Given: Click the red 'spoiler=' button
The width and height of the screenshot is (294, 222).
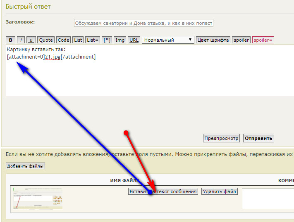Looking at the screenshot, I should pos(263,40).
